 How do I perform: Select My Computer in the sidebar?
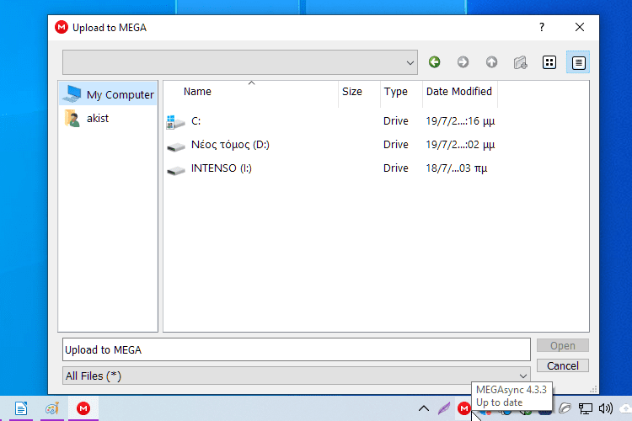pyautogui.click(x=109, y=94)
